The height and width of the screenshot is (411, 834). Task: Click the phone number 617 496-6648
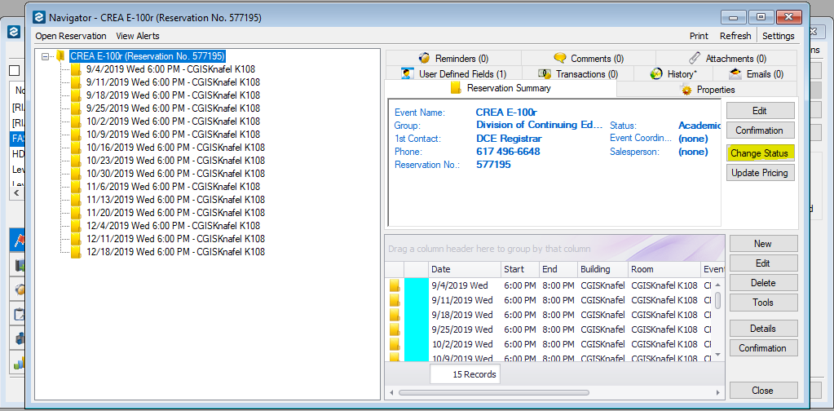508,152
